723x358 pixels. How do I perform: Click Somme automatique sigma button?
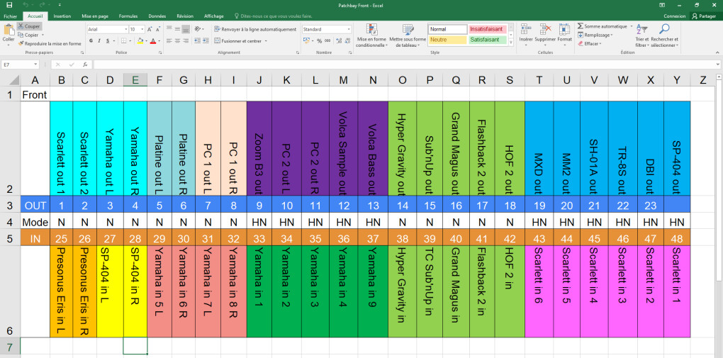[604, 26]
